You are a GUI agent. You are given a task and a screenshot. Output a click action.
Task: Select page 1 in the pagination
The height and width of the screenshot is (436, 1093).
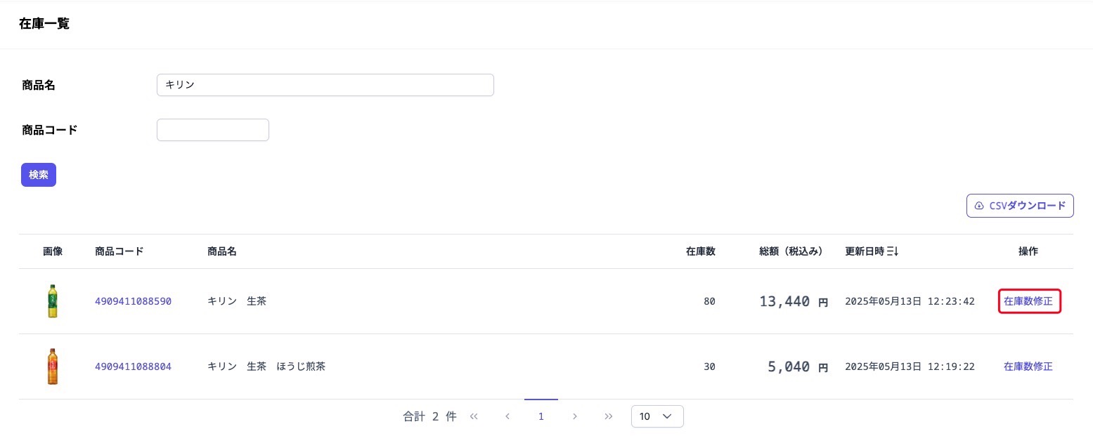coord(541,416)
